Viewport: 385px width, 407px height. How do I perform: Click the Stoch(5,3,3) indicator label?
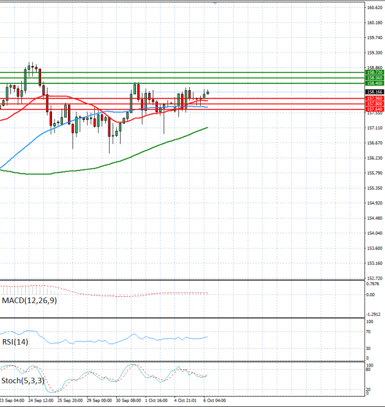pyautogui.click(x=23, y=381)
